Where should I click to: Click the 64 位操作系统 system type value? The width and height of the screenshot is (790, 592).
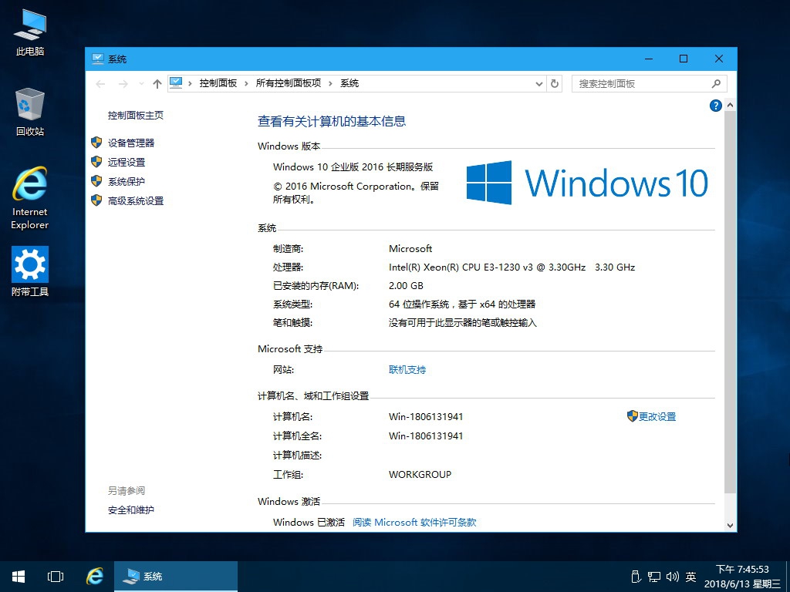[x=462, y=304]
